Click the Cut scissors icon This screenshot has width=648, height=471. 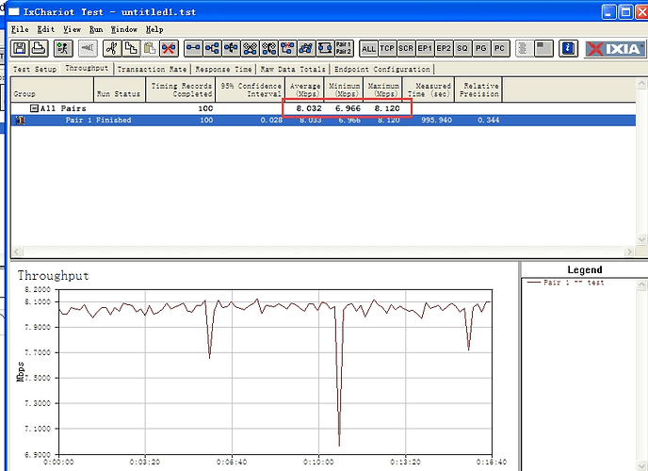pyautogui.click(x=111, y=48)
